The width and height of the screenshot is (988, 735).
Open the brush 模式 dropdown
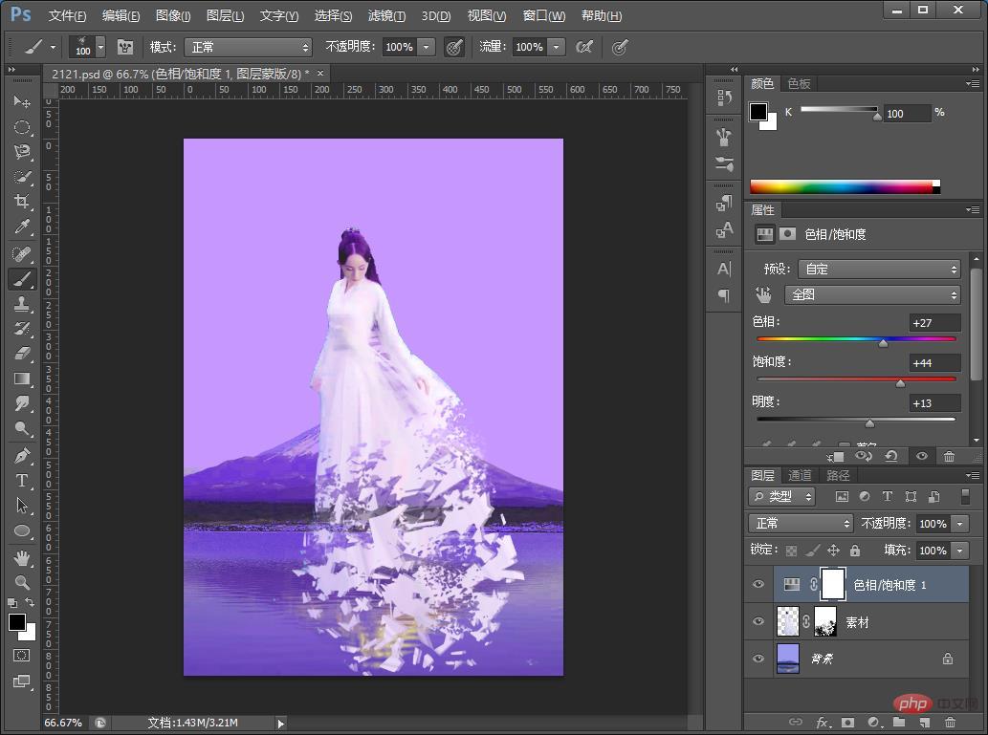[248, 47]
